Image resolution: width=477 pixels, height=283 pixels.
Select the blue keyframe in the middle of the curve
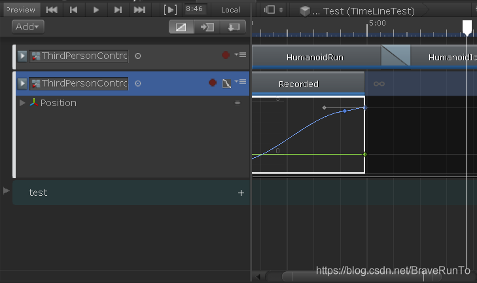pyautogui.click(x=345, y=111)
